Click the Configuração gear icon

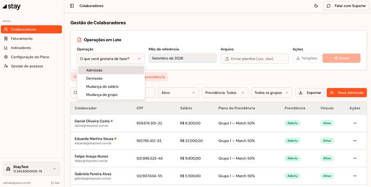6,57
